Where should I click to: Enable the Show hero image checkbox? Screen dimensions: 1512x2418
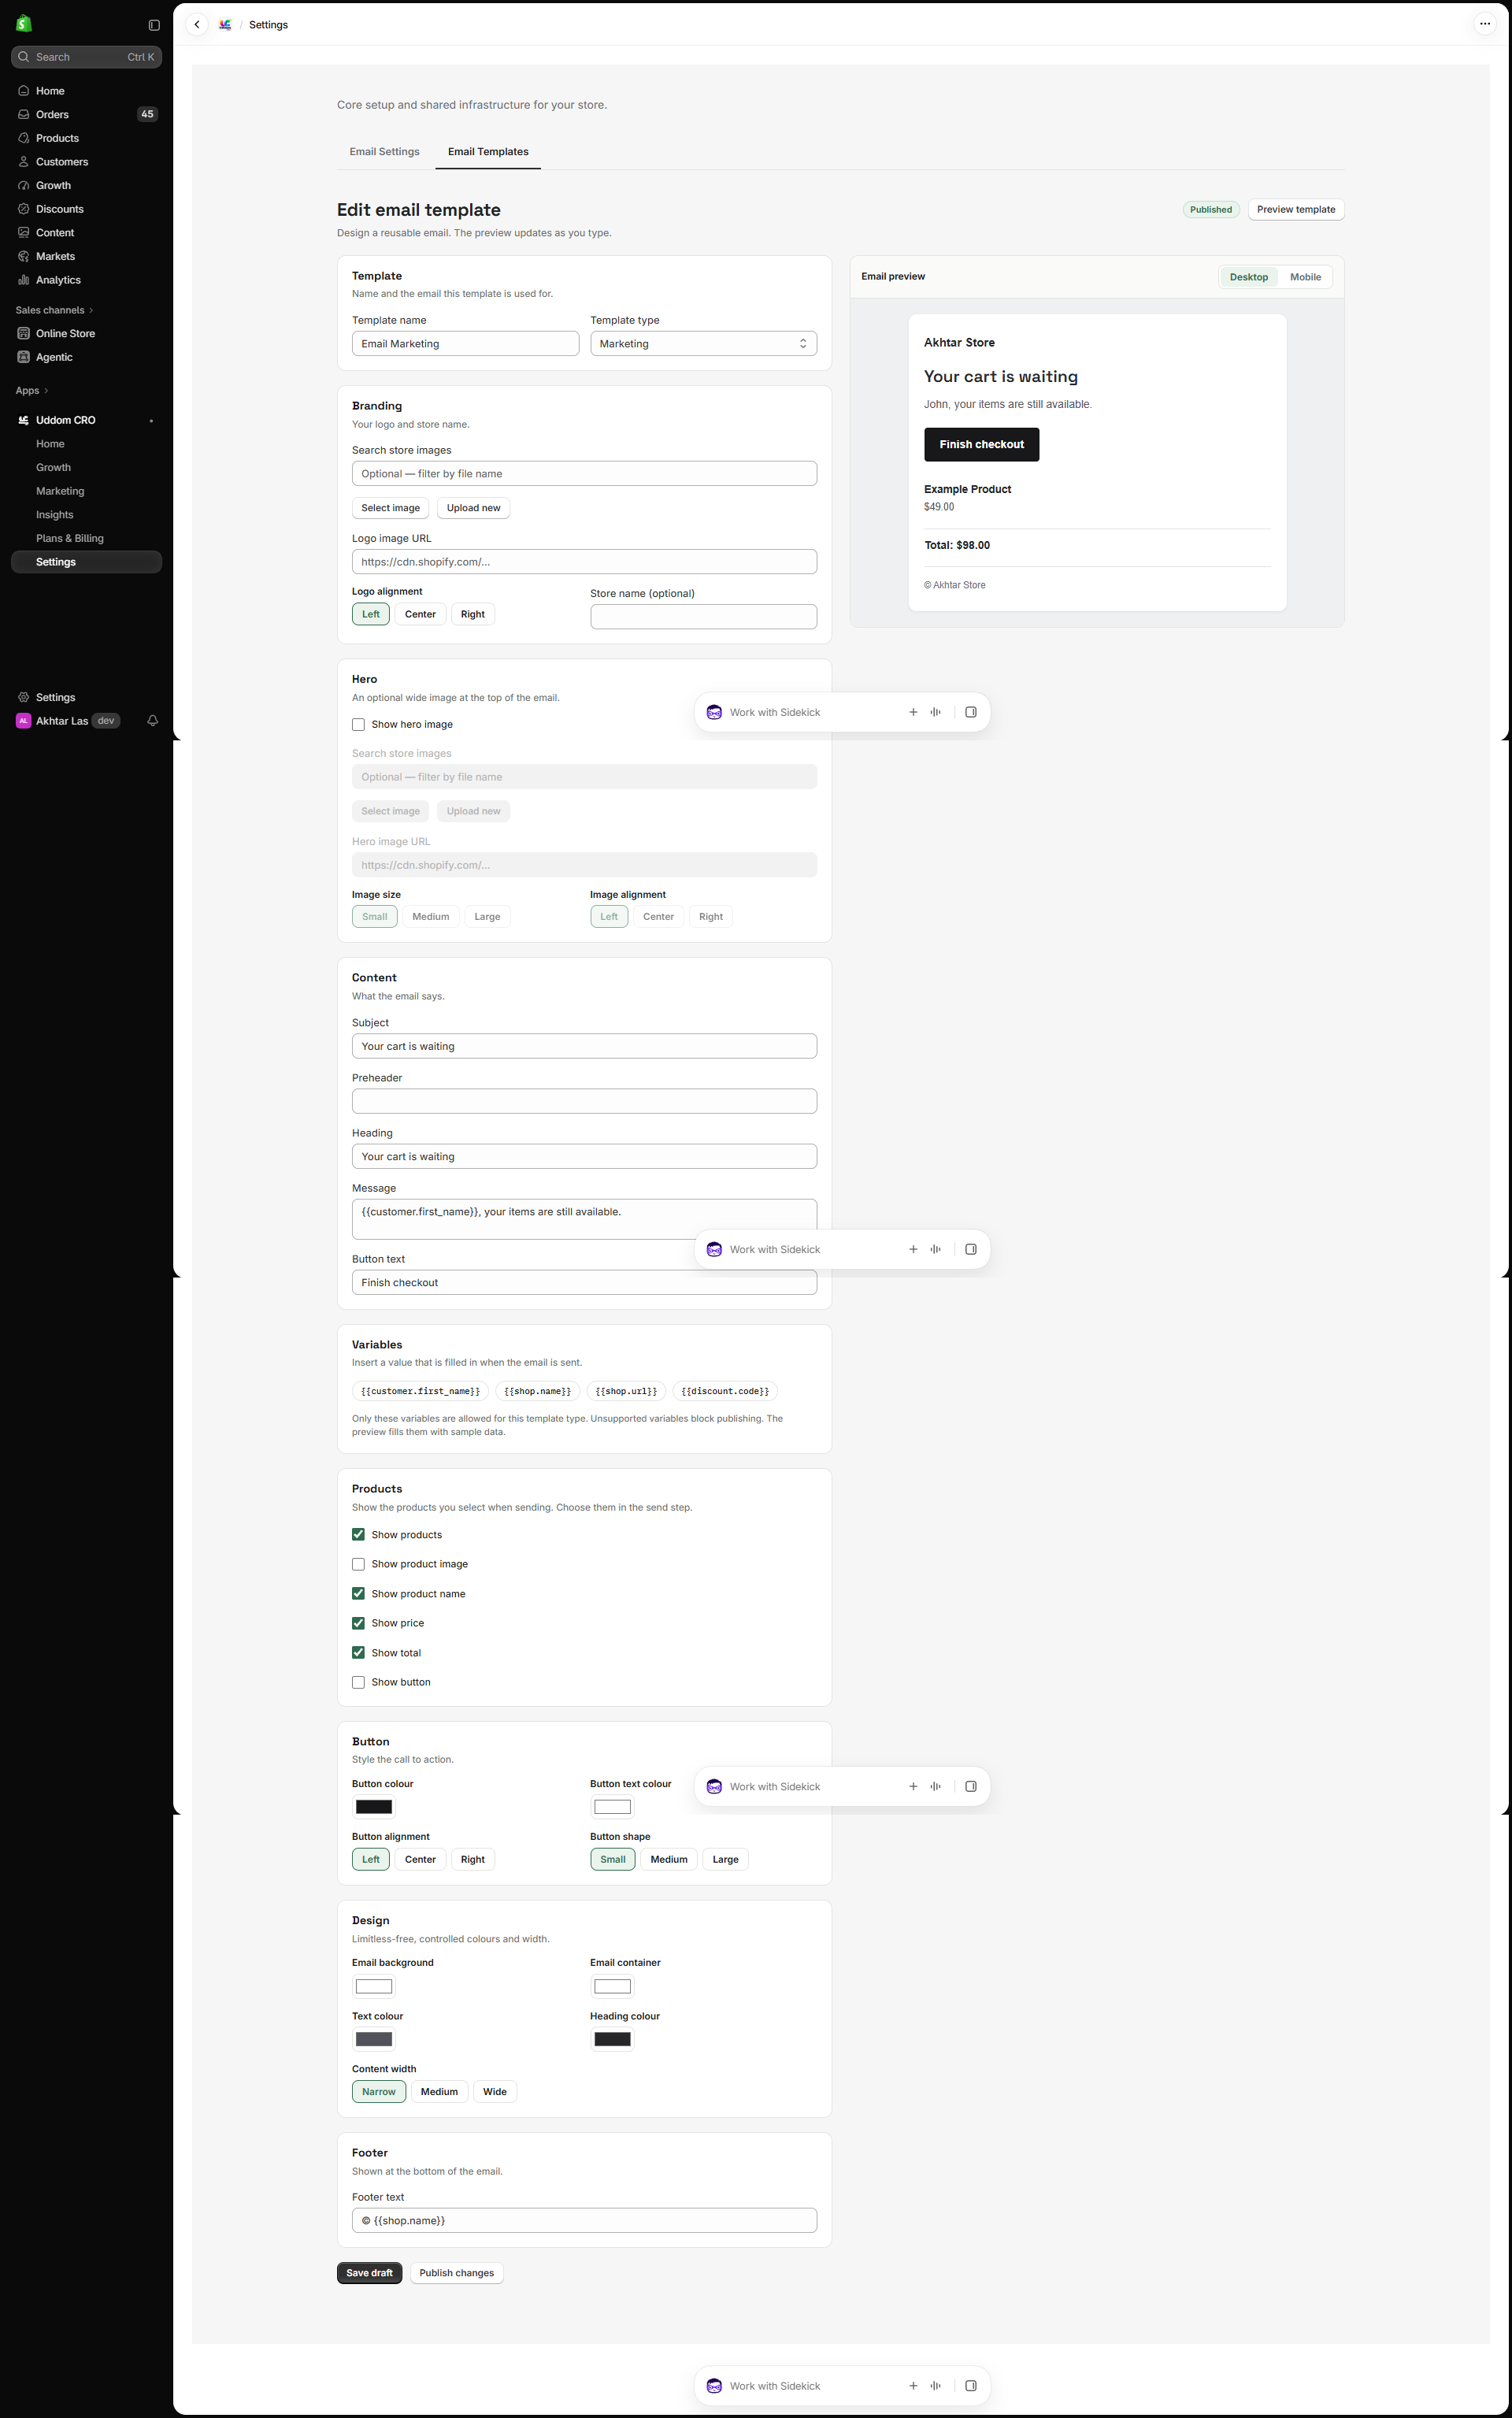pyautogui.click(x=358, y=725)
